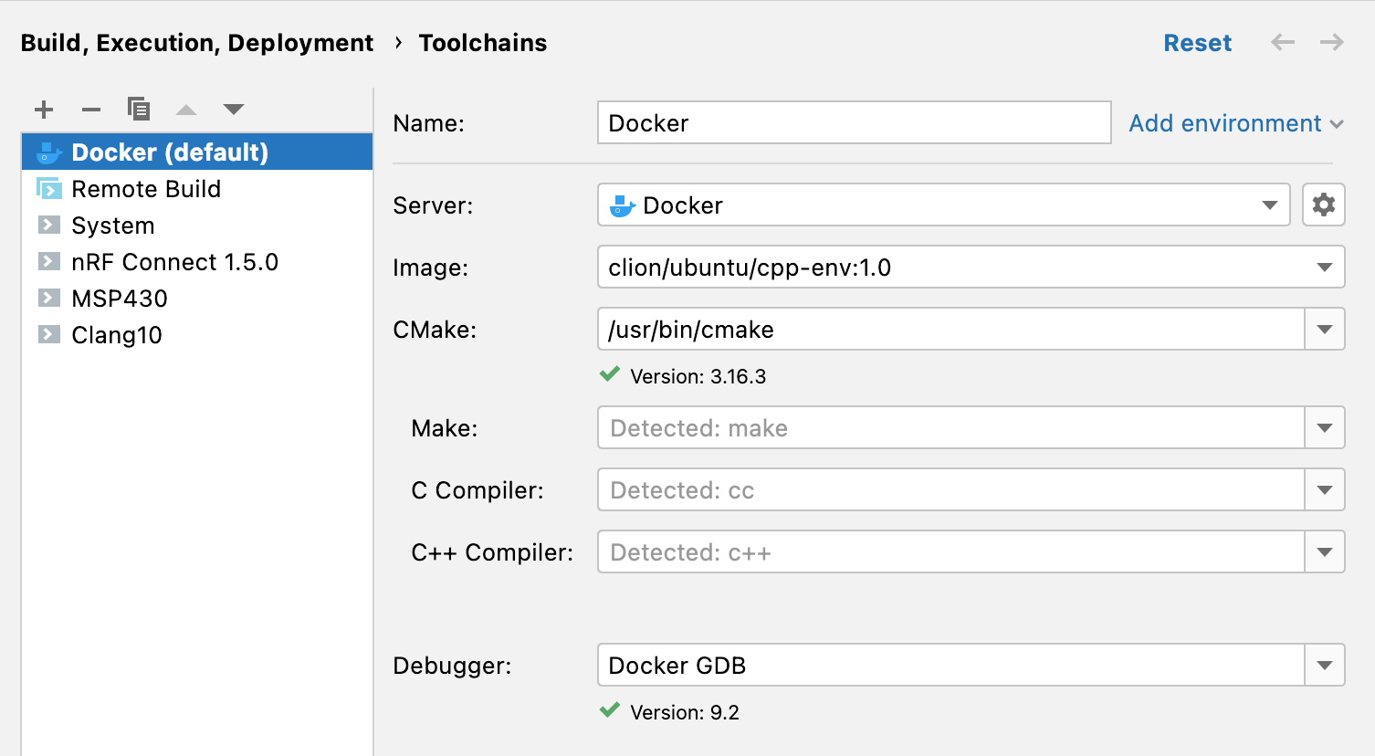Select the System toolchain
This screenshot has width=1375, height=756.
(x=111, y=226)
